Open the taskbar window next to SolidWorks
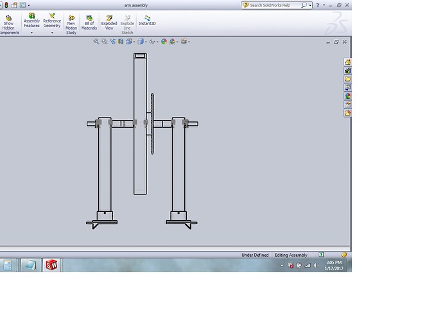 (x=31, y=265)
